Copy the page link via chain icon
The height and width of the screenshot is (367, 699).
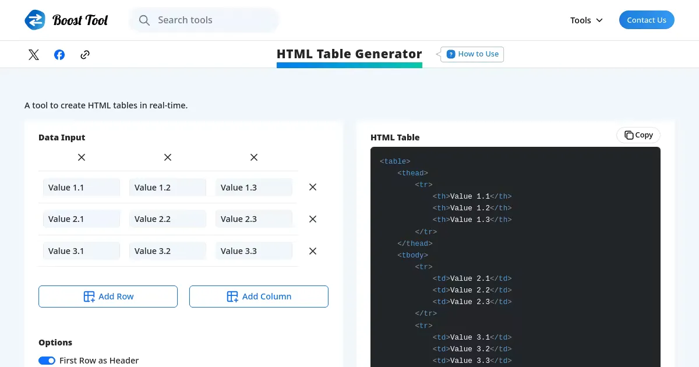[85, 55]
